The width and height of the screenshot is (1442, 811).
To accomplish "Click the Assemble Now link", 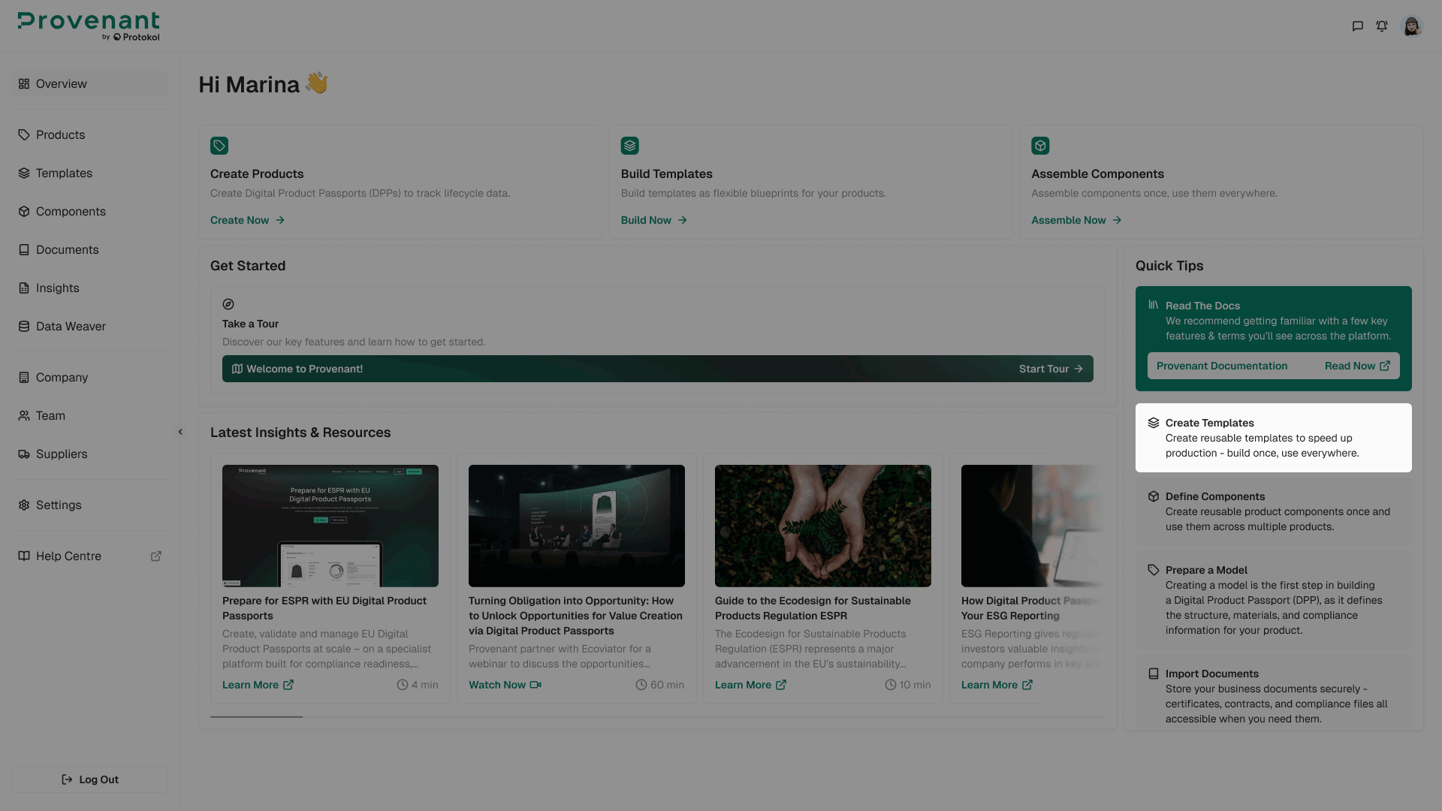I will (x=1076, y=220).
